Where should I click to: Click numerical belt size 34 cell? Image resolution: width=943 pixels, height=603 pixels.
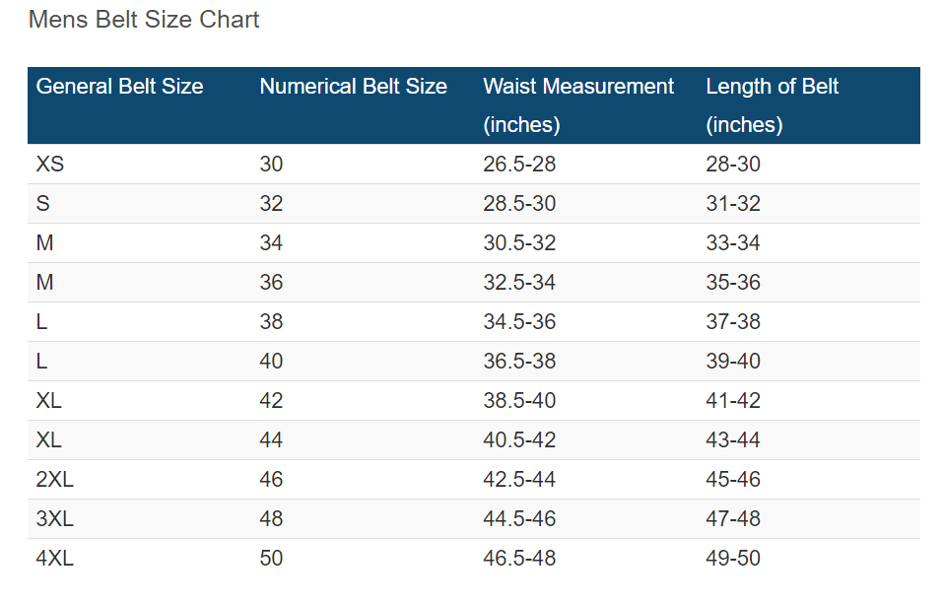tap(271, 243)
